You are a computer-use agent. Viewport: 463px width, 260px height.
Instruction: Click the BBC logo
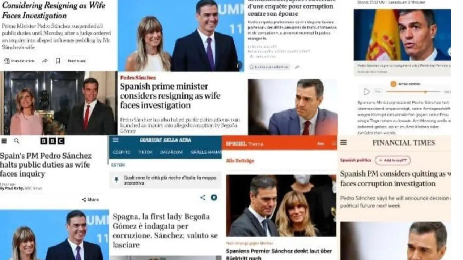52,141
